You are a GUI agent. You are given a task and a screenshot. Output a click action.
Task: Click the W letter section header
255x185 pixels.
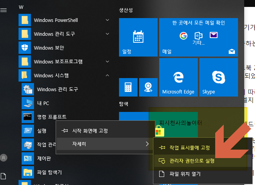(21, 7)
